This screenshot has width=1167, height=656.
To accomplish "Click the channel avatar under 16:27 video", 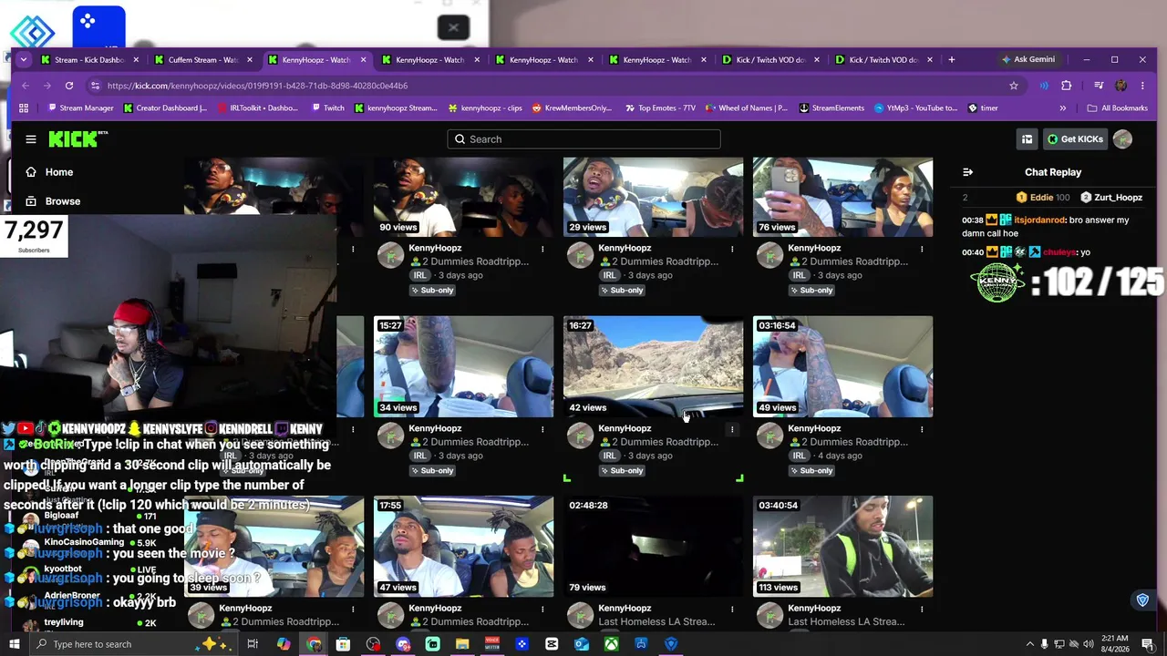I will [x=580, y=436].
